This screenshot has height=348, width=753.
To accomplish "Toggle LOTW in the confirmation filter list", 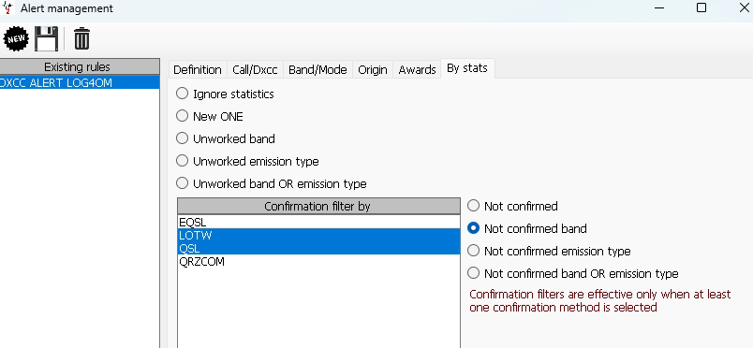I will click(x=318, y=235).
